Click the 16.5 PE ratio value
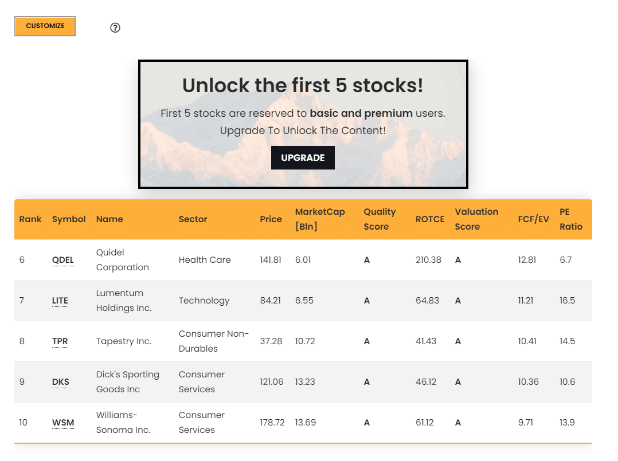618x461 pixels. coord(567,301)
